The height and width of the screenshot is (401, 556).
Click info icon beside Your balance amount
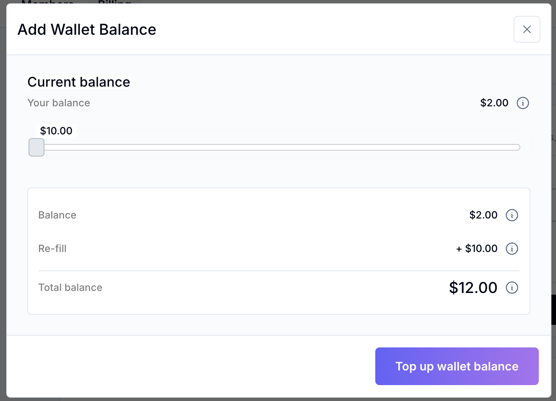click(x=522, y=103)
